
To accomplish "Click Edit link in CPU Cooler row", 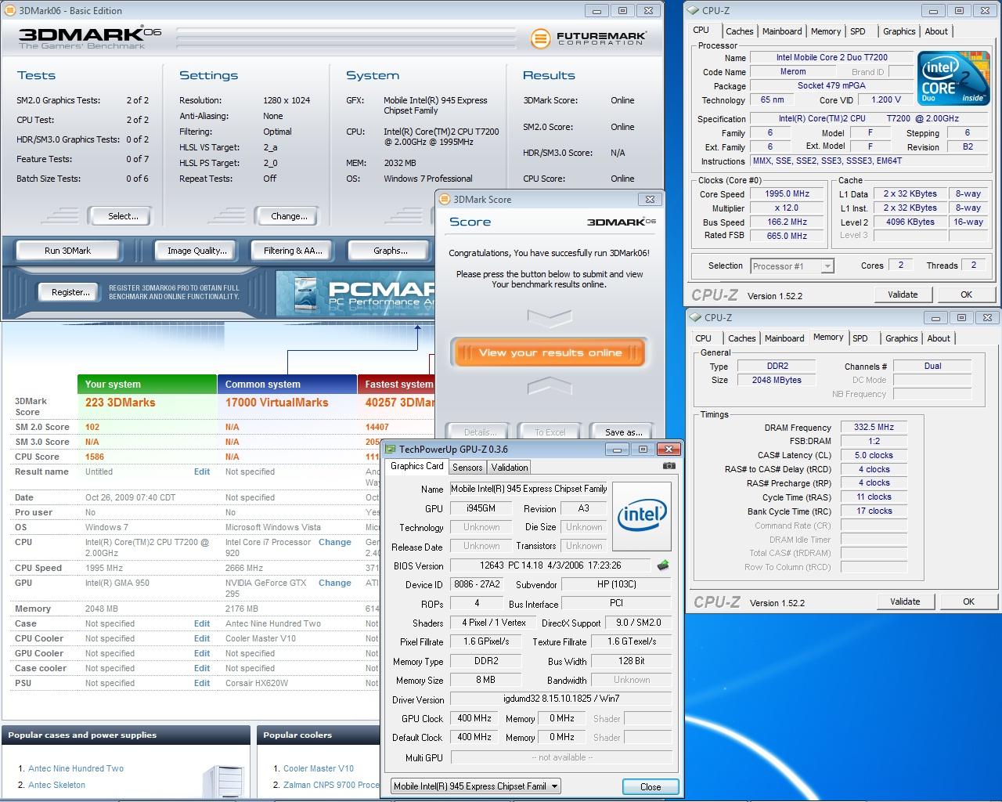I will [202, 638].
